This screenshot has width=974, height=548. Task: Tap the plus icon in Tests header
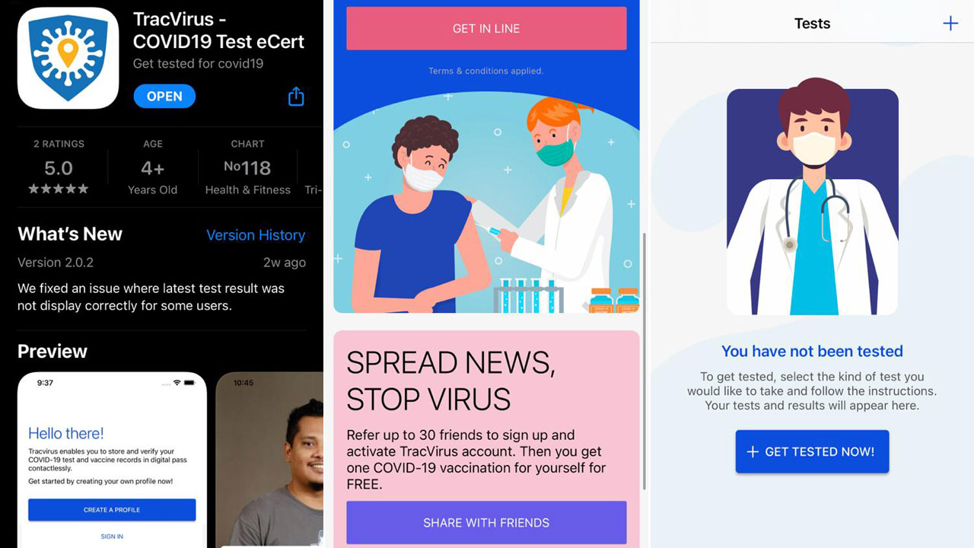tap(950, 24)
